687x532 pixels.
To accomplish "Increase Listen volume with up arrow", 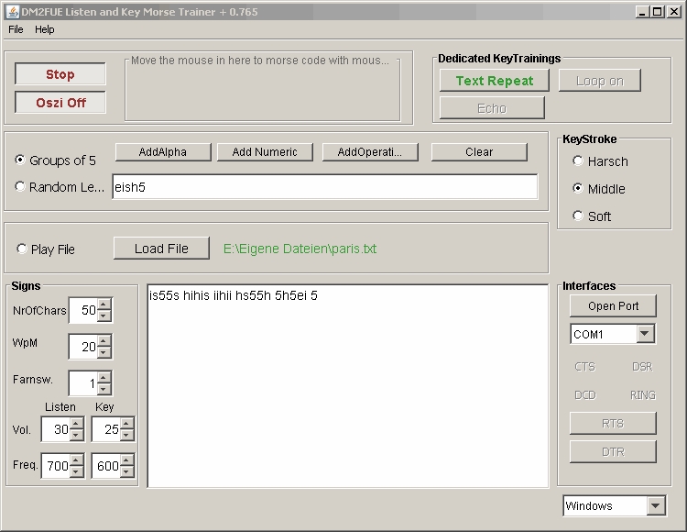I will coord(76,423).
